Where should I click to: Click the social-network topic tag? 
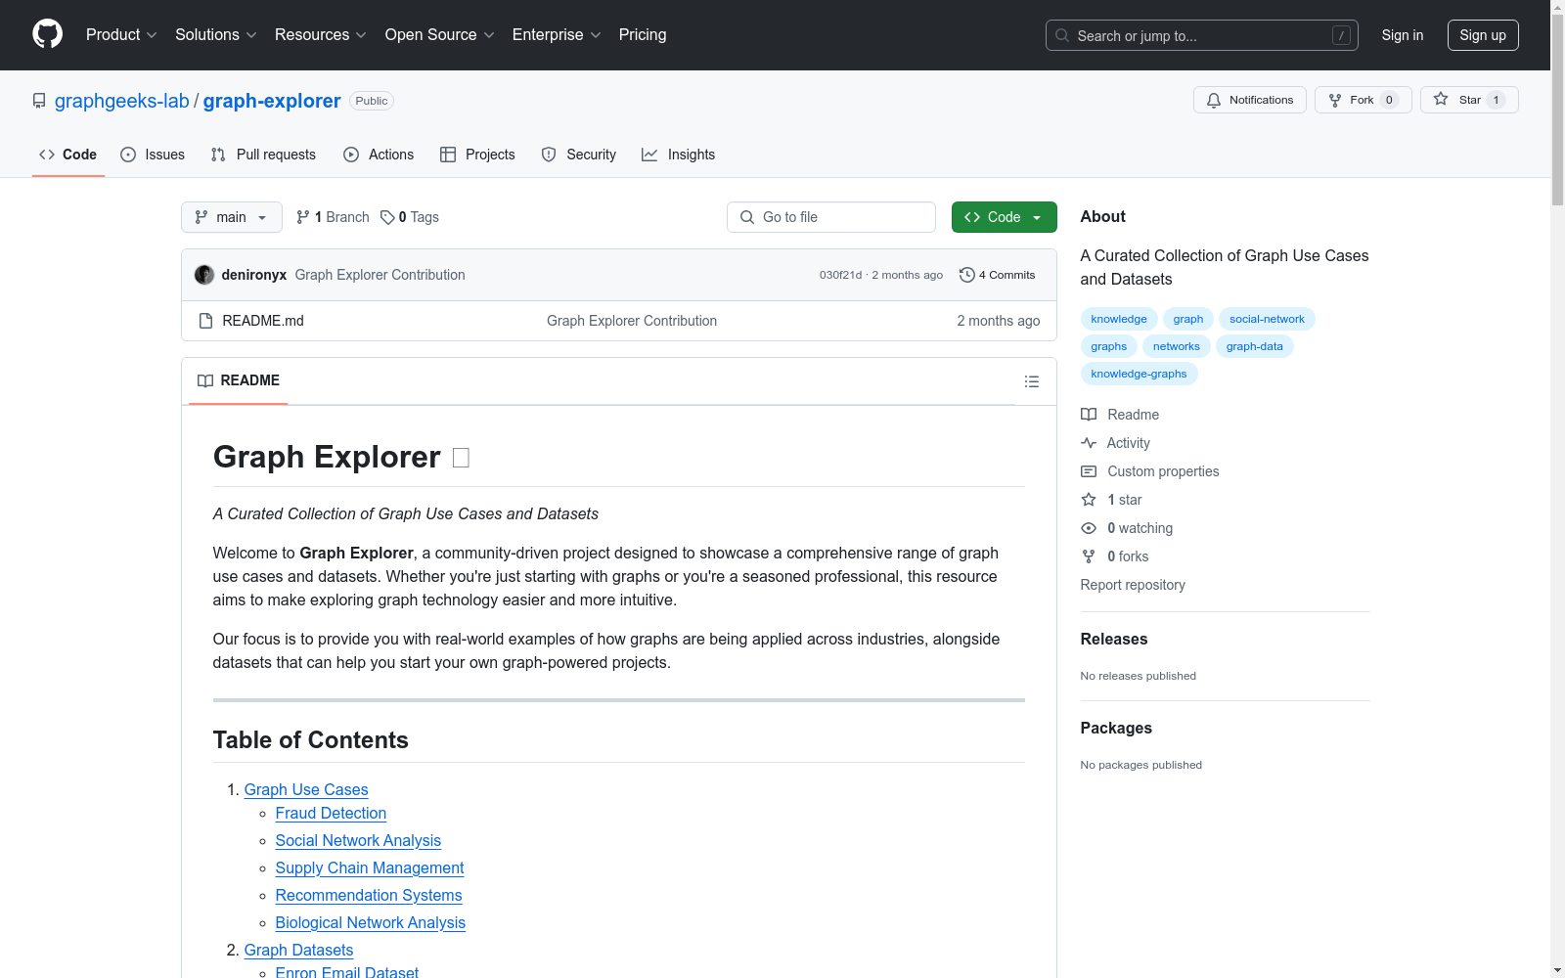1267,319
